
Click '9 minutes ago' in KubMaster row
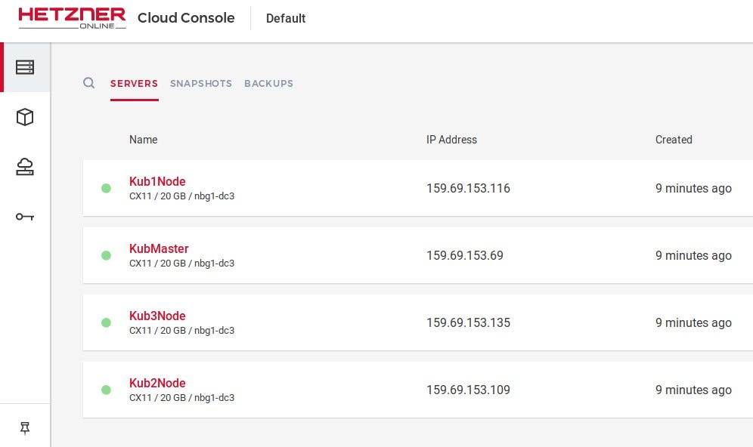coord(693,255)
